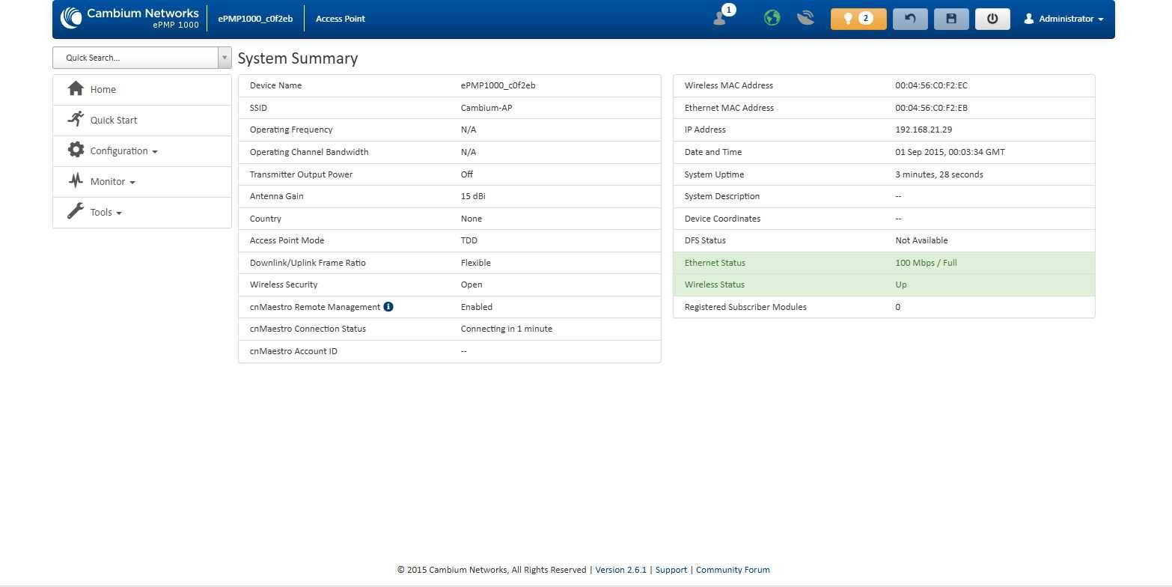Click the Tools wrench icon
The height and width of the screenshot is (587, 1172).
click(x=76, y=211)
